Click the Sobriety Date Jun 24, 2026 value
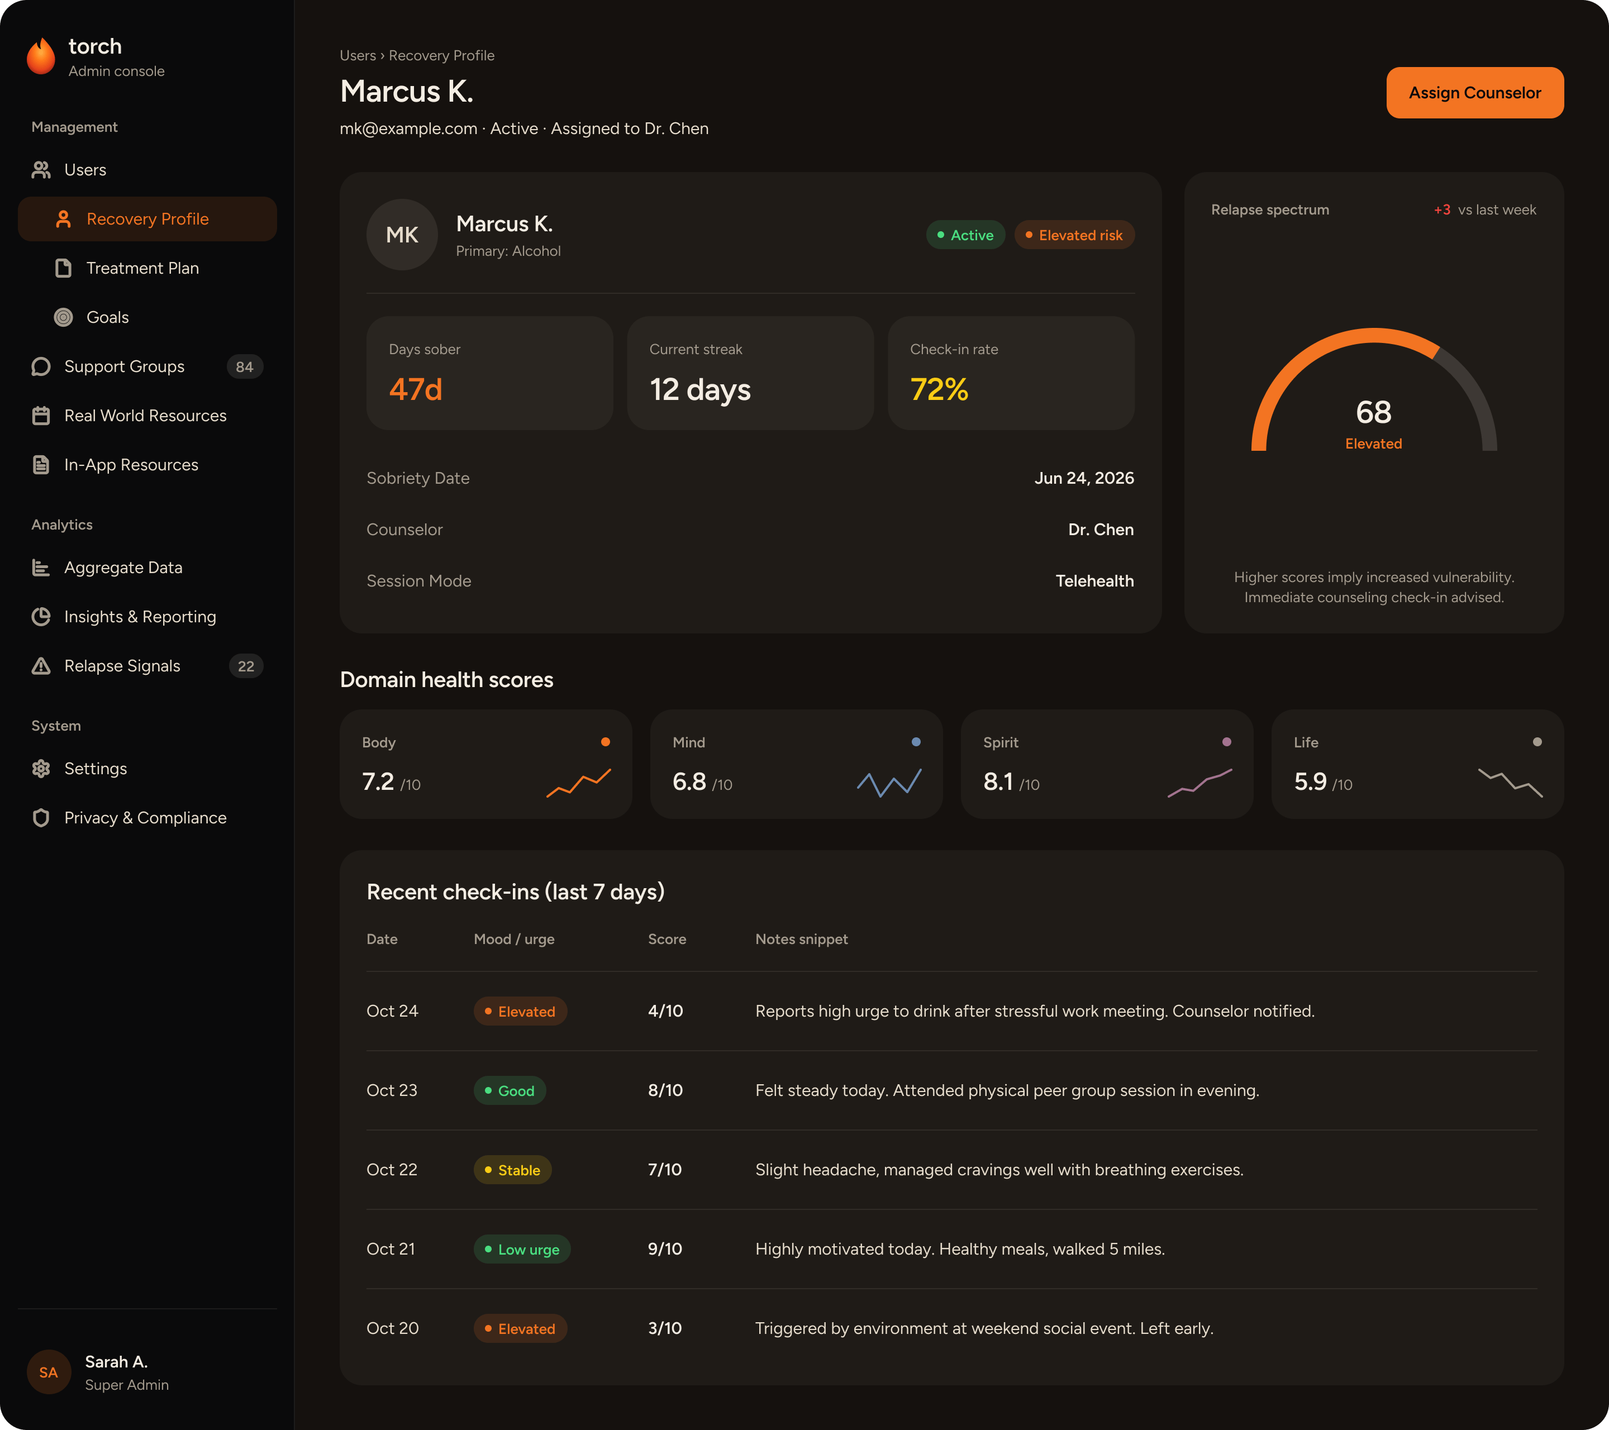 [1084, 479]
